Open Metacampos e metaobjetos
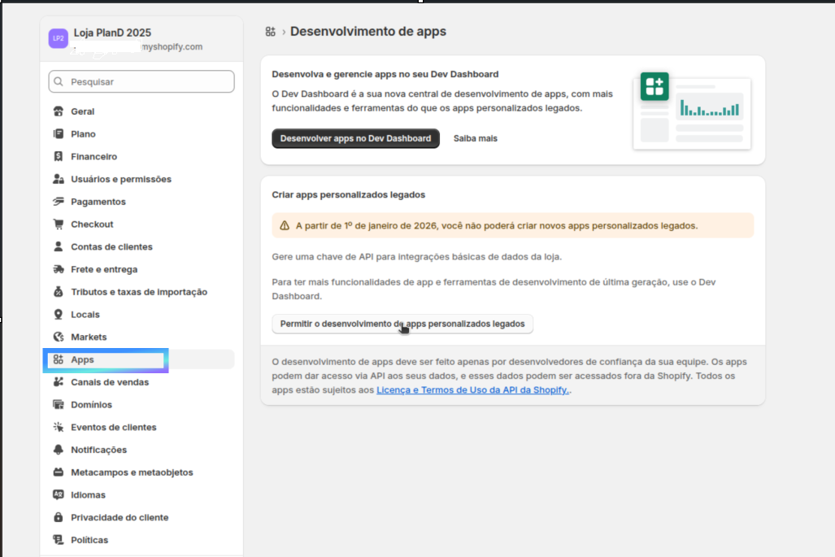 click(x=141, y=472)
